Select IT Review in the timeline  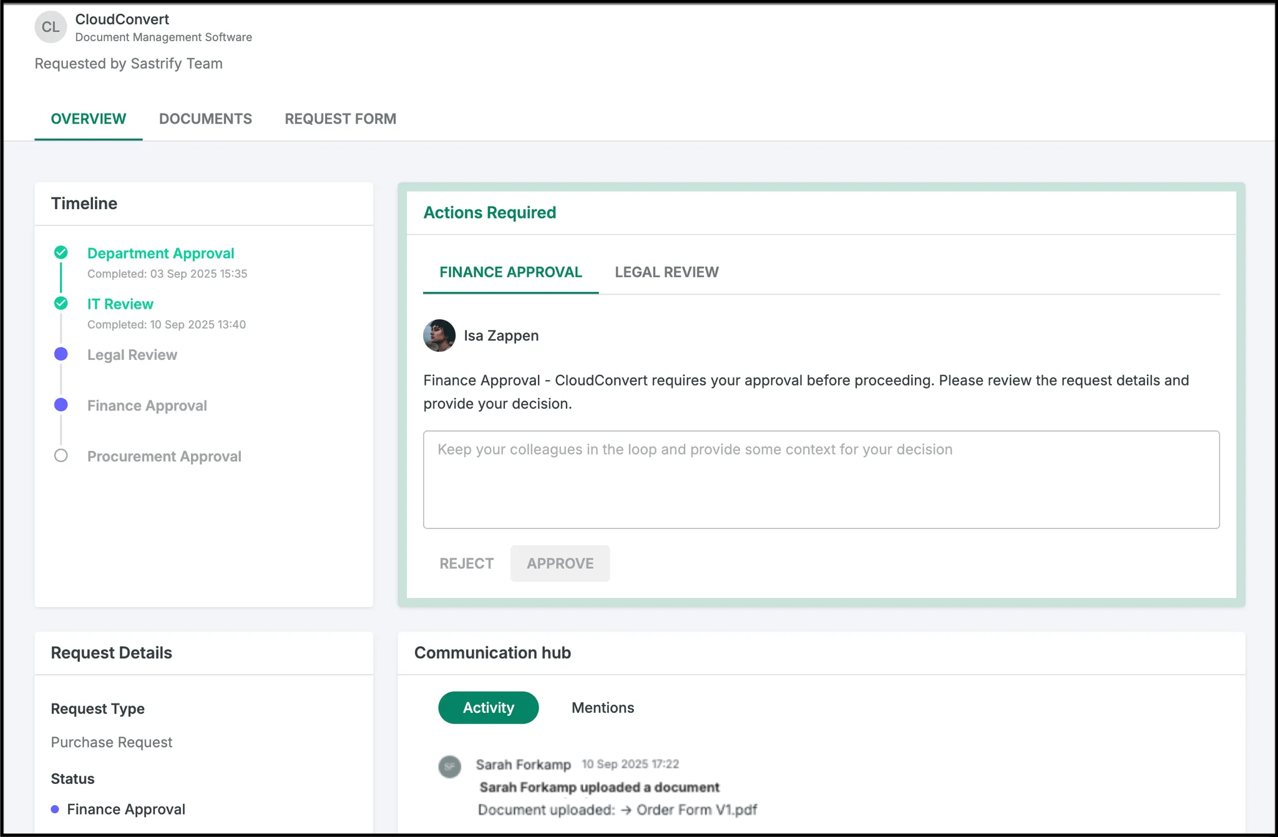[120, 304]
